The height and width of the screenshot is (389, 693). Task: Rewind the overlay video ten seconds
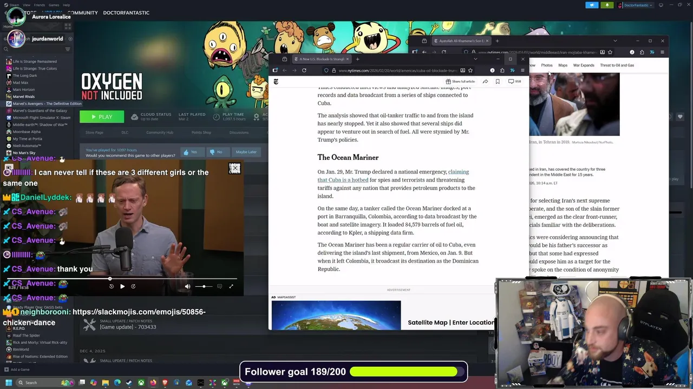[x=112, y=286]
